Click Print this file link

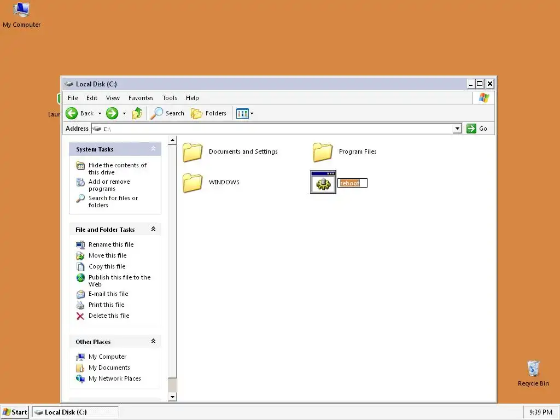[x=107, y=305]
